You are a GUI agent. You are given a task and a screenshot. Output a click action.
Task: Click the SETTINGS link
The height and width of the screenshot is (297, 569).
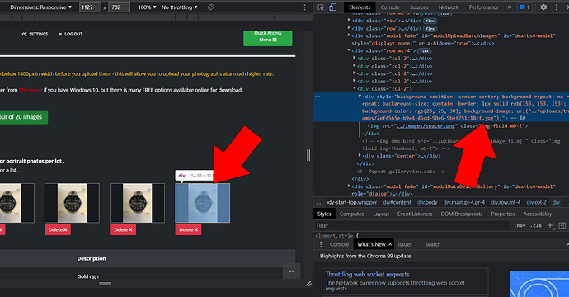(x=35, y=34)
